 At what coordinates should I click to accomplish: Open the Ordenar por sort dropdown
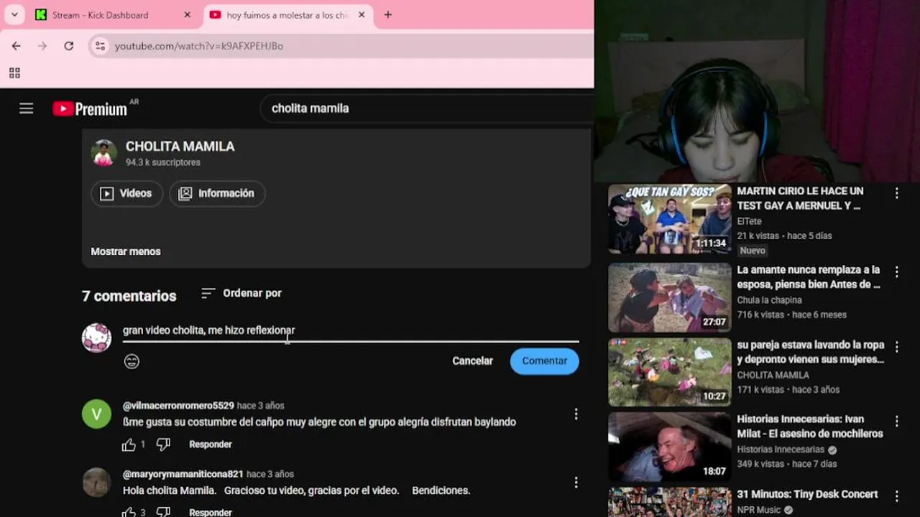click(x=241, y=293)
